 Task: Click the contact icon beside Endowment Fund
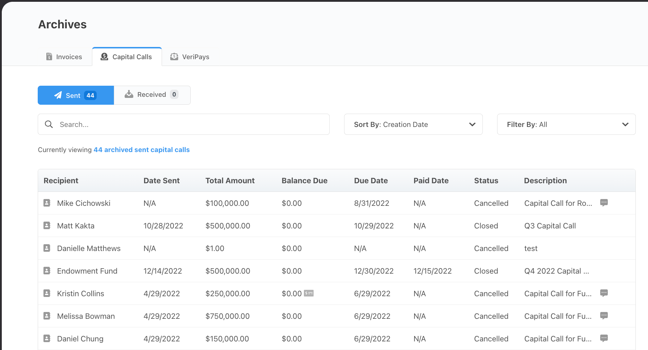pos(47,271)
